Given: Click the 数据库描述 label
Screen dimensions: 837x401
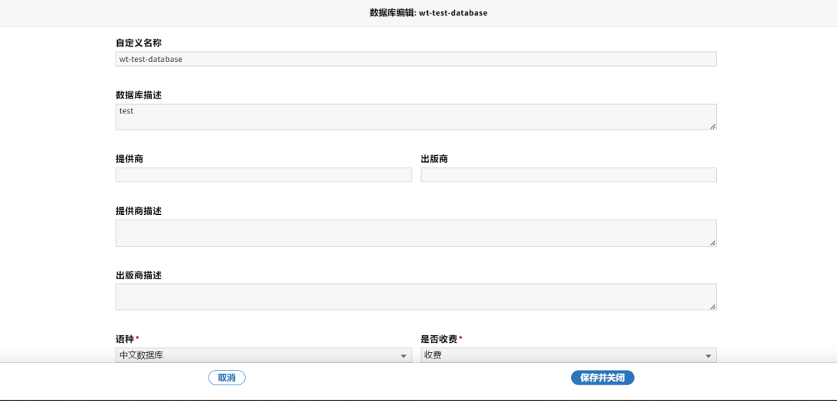Looking at the screenshot, I should pos(139,95).
